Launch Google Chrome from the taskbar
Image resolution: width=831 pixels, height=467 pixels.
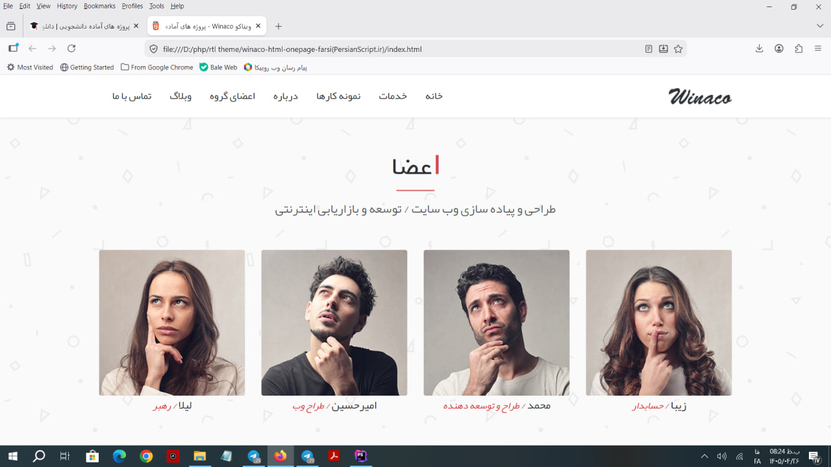[146, 456]
